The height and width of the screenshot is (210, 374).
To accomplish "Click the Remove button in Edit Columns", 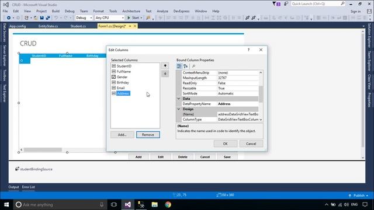I will (148, 135).
